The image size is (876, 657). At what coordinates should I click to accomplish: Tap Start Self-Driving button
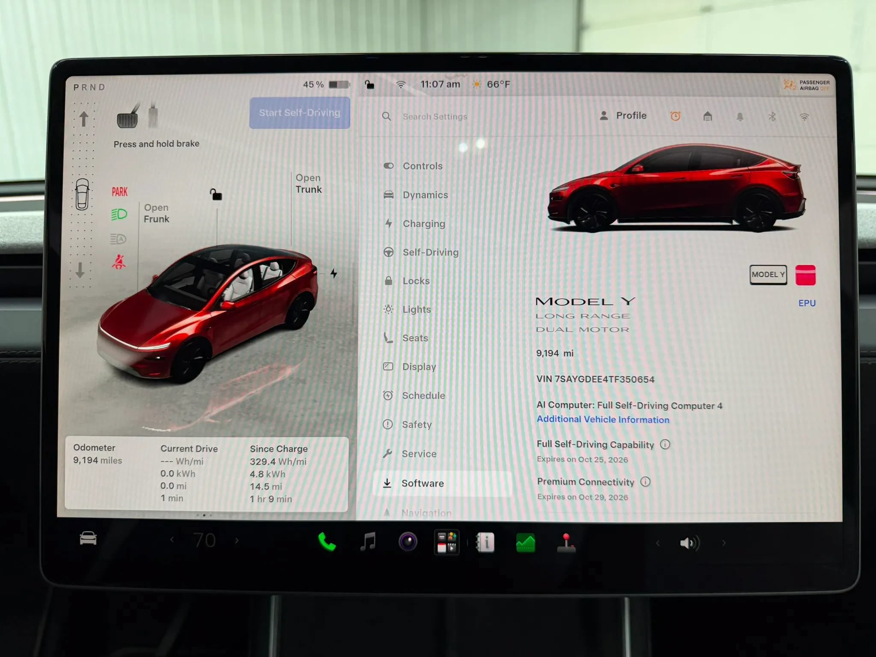299,113
